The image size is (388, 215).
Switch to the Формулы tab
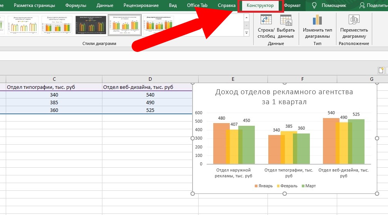coord(75,5)
